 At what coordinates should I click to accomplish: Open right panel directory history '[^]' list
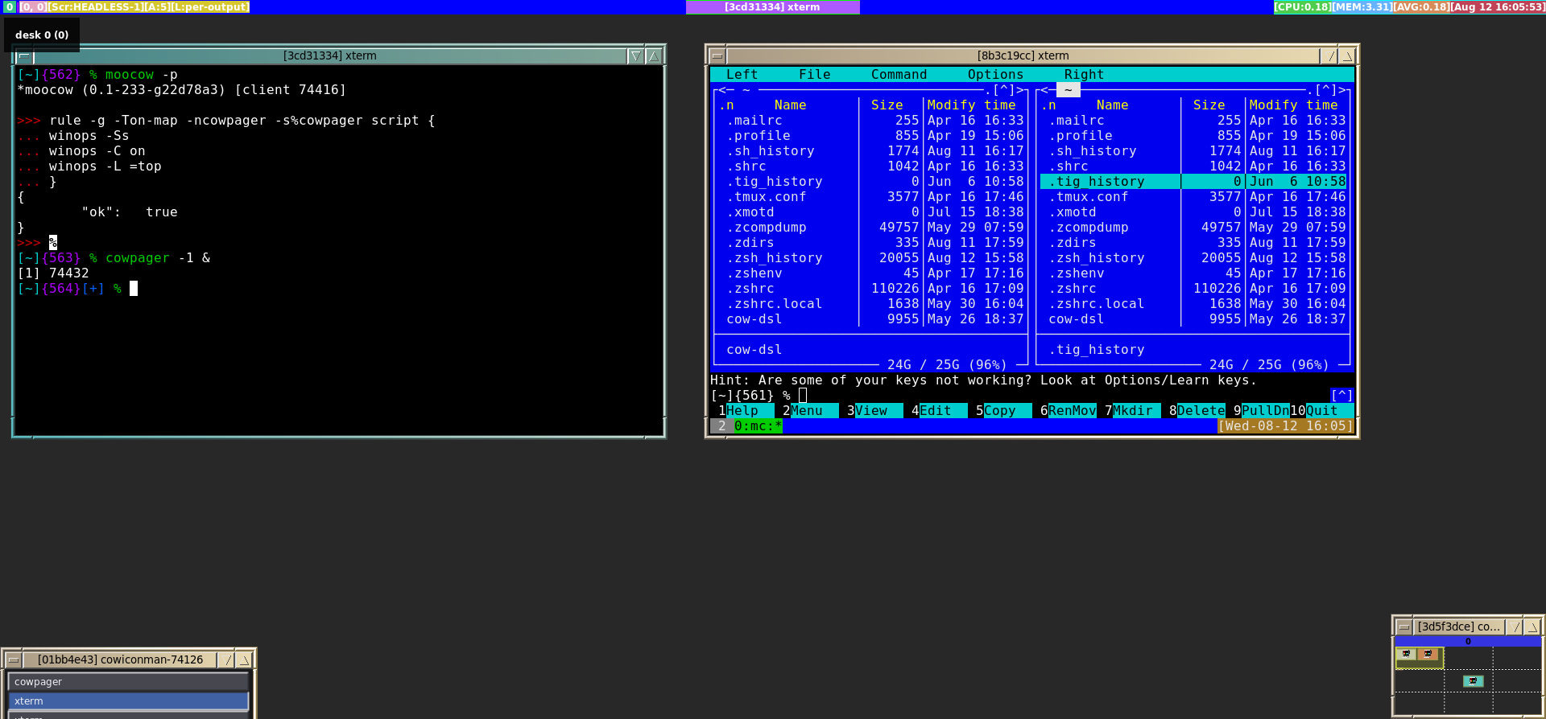[1325, 90]
